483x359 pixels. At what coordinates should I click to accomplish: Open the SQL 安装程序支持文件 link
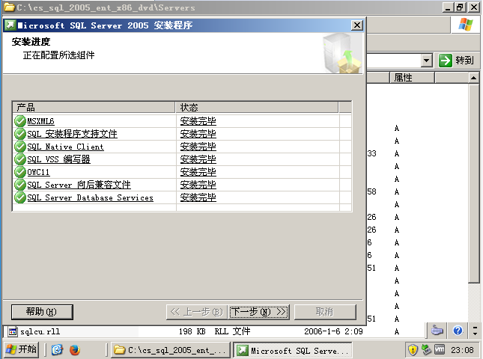click(72, 134)
